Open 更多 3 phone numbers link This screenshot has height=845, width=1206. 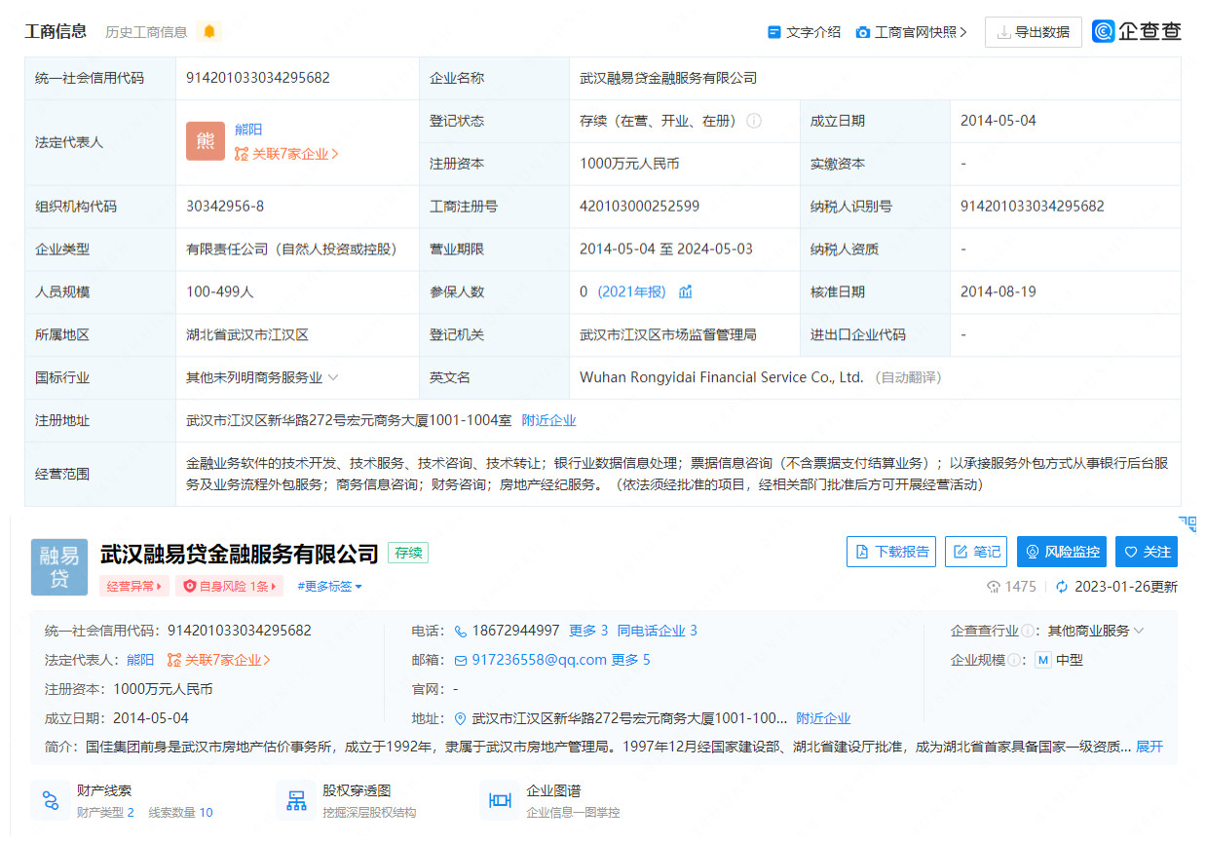(x=588, y=631)
